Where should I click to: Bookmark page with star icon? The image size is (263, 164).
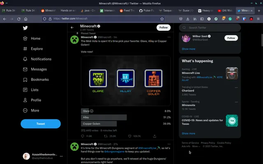click(162, 19)
